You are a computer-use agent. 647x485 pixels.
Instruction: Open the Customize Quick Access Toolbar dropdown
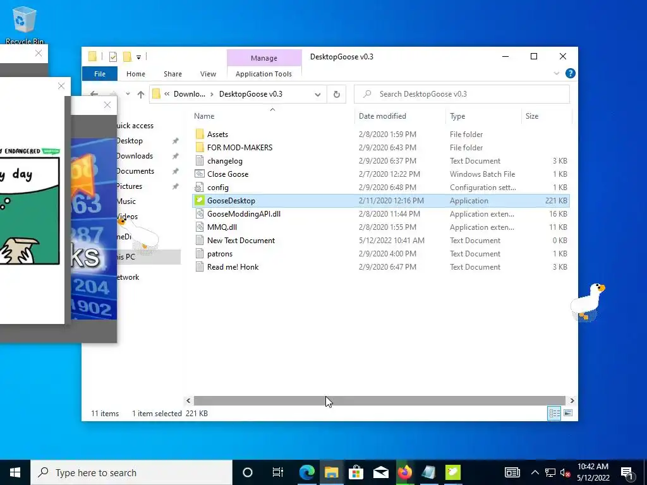click(x=138, y=57)
